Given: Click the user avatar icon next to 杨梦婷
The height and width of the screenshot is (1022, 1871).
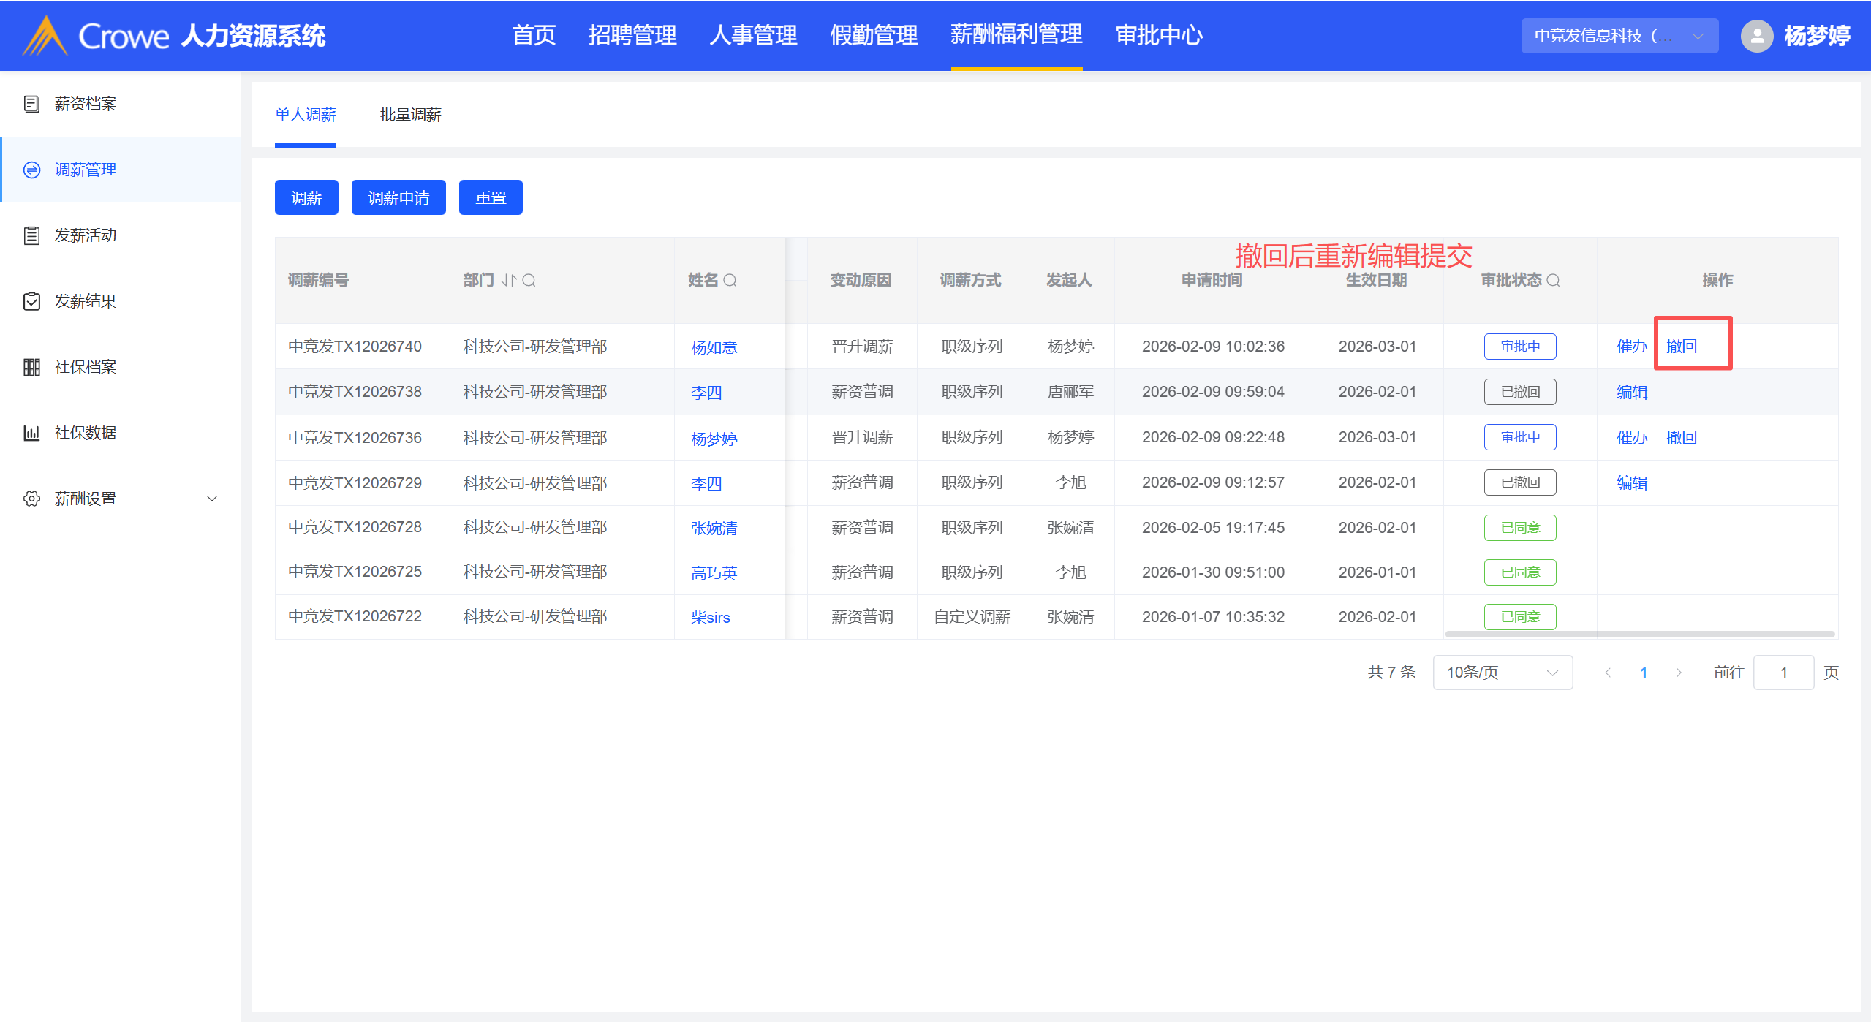Looking at the screenshot, I should (x=1757, y=35).
